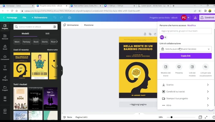Viewport: 215px width, 122px height.
Task: Go back to Homepage button
Action: 10,18
